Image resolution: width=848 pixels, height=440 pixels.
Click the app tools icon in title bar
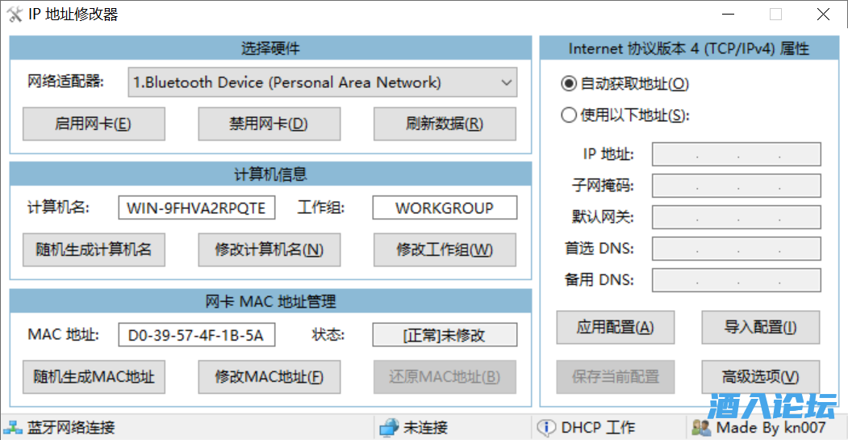pyautogui.click(x=15, y=15)
